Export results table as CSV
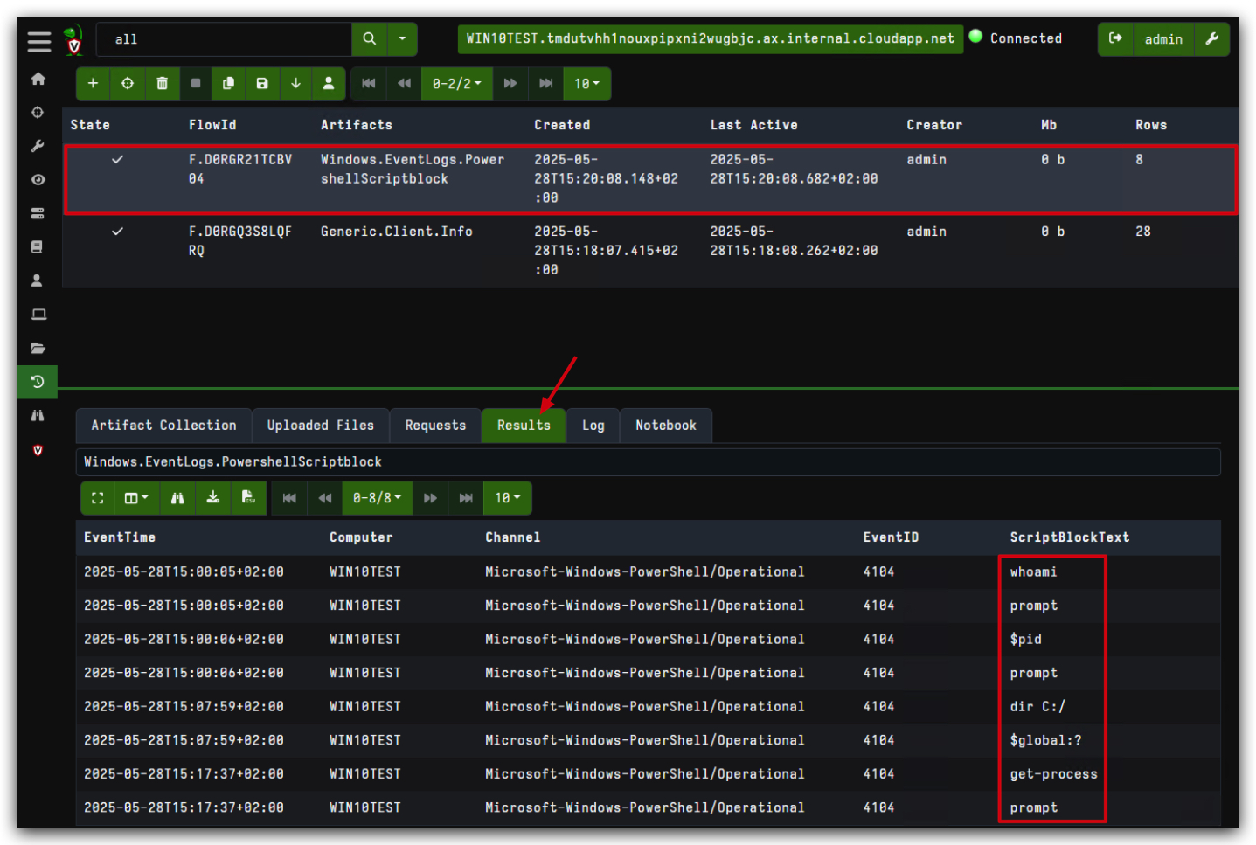The width and height of the screenshot is (1256, 845). [248, 498]
